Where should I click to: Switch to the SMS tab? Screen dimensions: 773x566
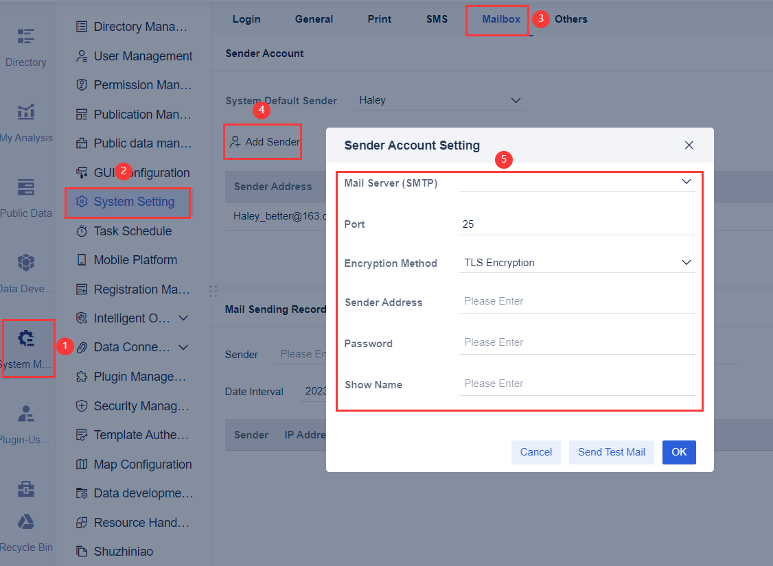point(437,19)
